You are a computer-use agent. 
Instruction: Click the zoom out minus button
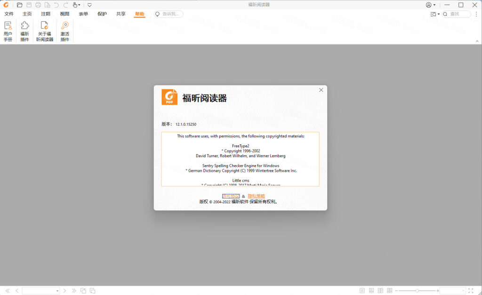pos(396,291)
